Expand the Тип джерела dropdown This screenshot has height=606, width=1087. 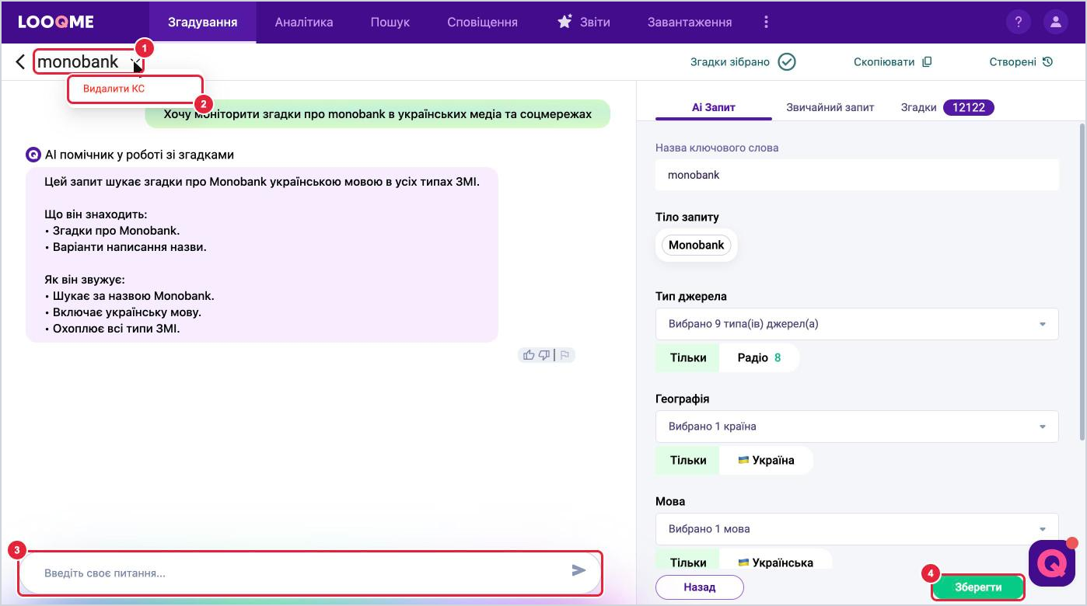[857, 324]
